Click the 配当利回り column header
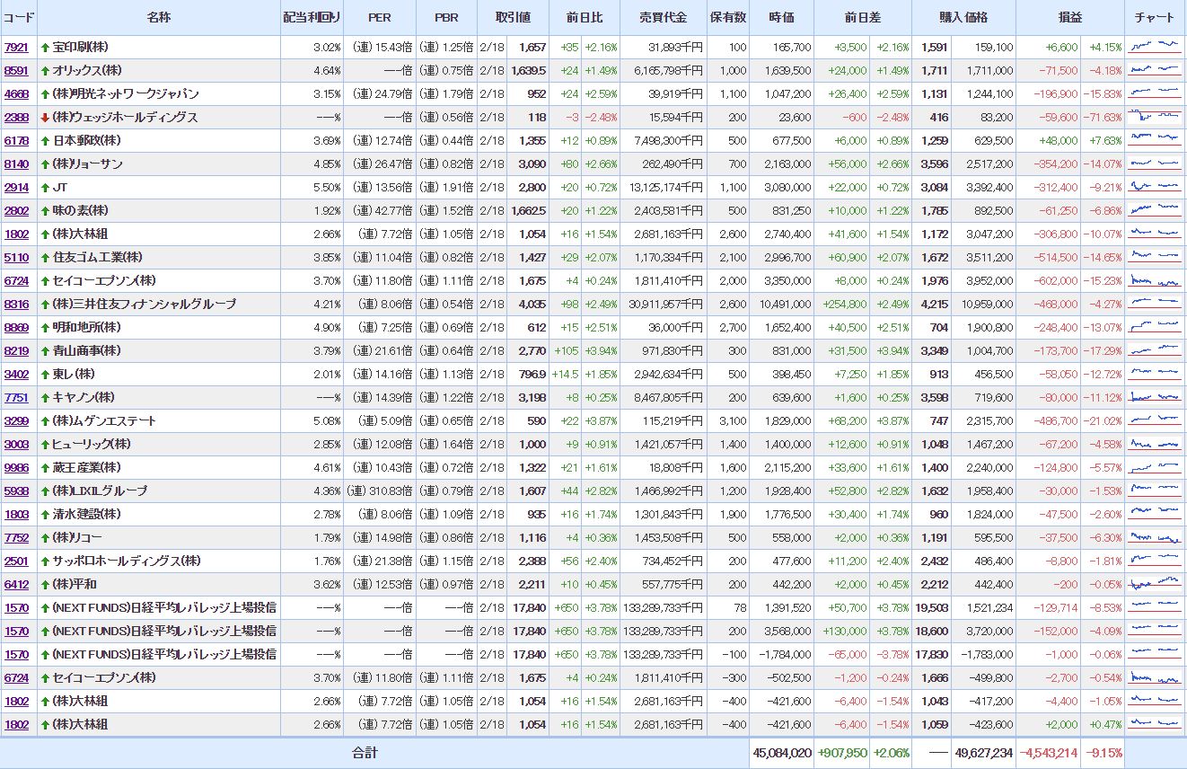The width and height of the screenshot is (1187, 769). [312, 18]
